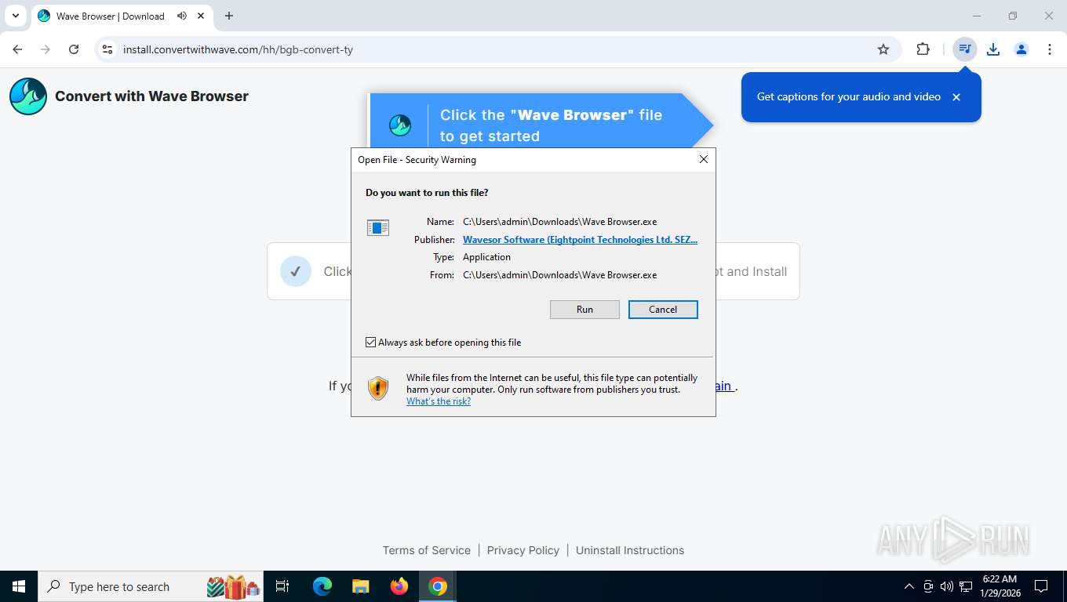Open Chrome profile avatar icon

[x=1021, y=49]
